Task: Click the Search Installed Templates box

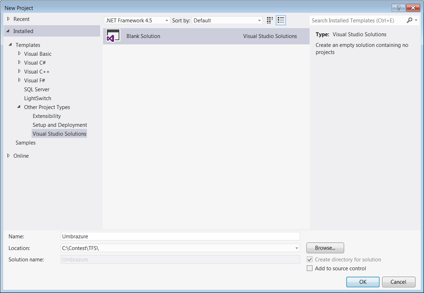Action: pos(357,21)
